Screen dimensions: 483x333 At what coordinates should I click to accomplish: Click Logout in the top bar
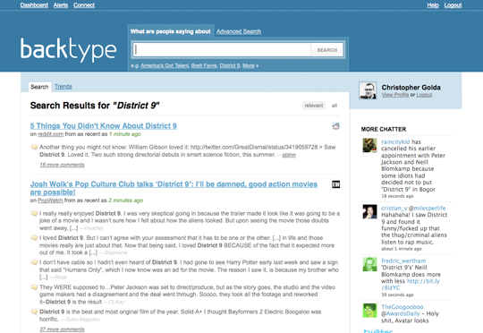click(453, 5)
